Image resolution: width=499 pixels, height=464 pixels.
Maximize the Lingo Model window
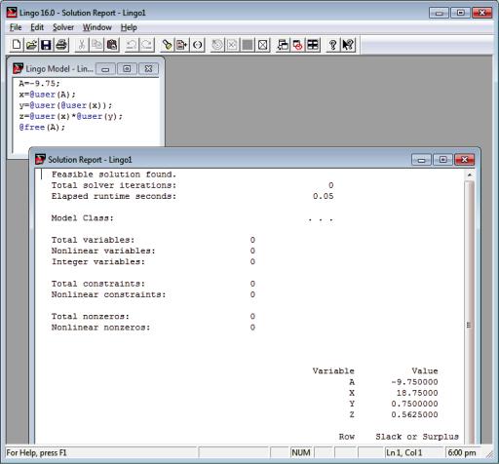pyautogui.click(x=127, y=69)
